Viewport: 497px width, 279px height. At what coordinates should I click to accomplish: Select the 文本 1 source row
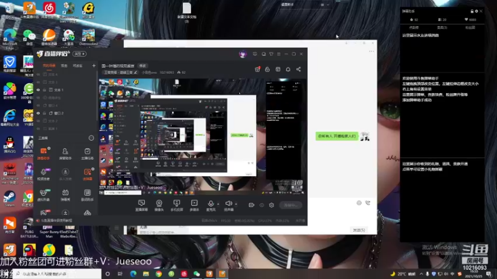point(65,90)
